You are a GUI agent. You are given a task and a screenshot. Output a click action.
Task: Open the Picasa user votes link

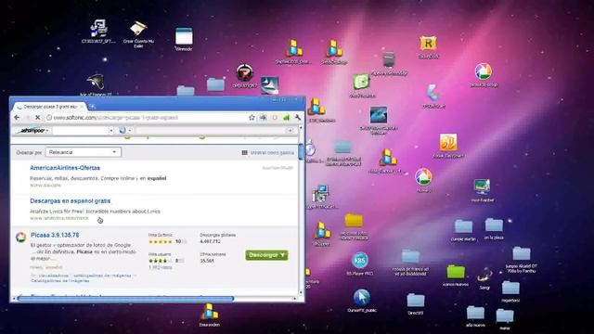[161, 267]
